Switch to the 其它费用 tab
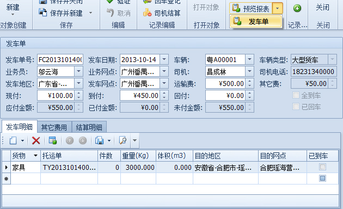Image resolution: width=343 pixels, height=209 pixels. [x=54, y=127]
